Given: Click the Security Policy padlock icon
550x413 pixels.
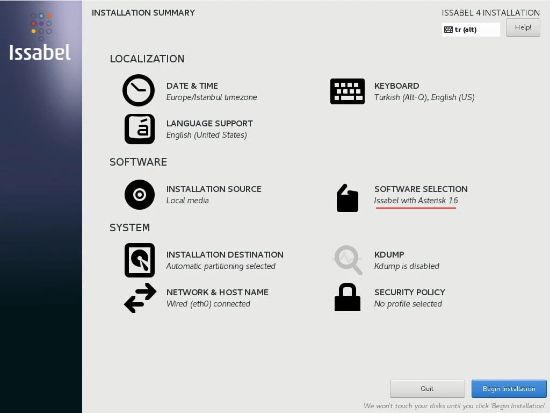Looking at the screenshot, I should pyautogui.click(x=347, y=297).
